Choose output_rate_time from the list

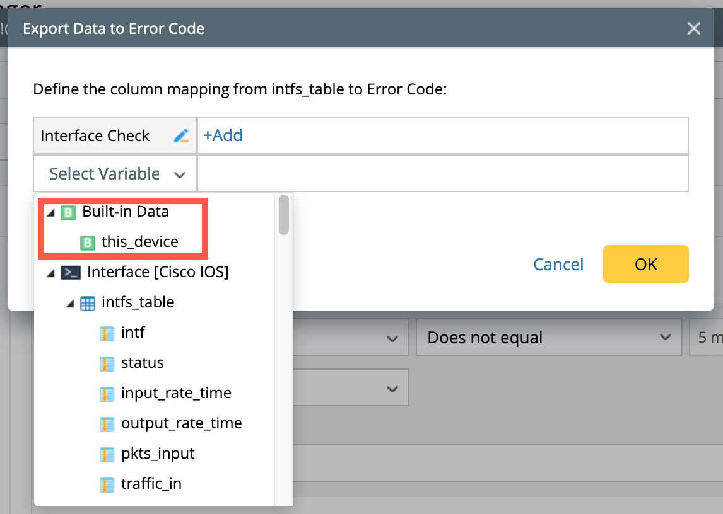click(181, 423)
